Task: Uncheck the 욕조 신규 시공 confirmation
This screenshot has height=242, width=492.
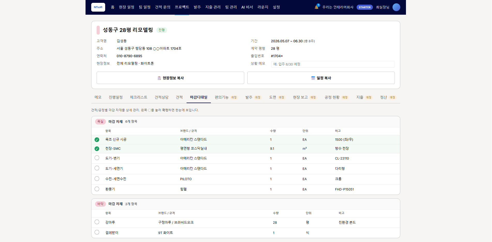Action: click(x=97, y=140)
